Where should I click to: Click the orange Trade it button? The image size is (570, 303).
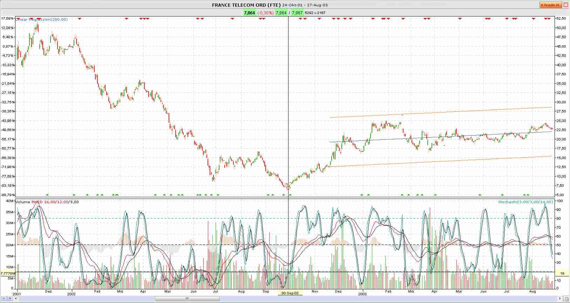pos(551,5)
